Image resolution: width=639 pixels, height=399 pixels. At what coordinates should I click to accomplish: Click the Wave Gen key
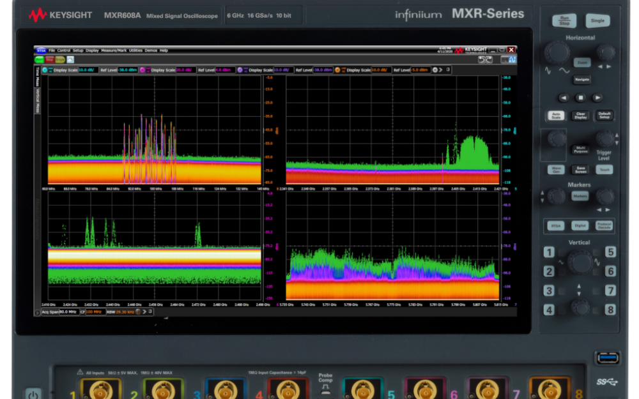[x=557, y=170]
